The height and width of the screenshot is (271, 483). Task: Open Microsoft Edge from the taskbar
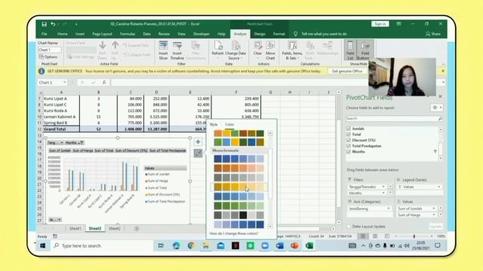(176, 245)
